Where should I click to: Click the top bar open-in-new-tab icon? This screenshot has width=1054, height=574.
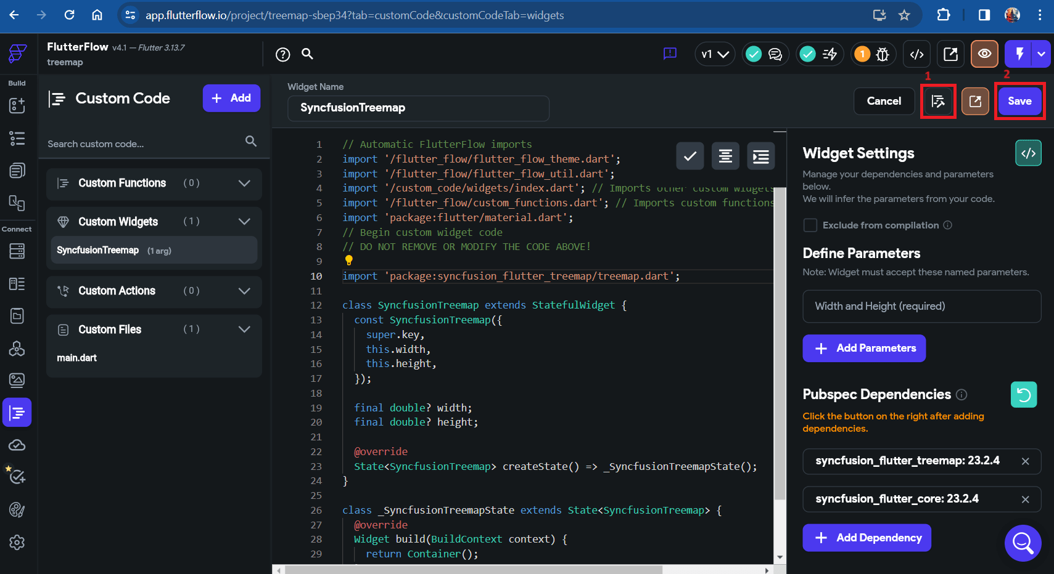(x=951, y=54)
